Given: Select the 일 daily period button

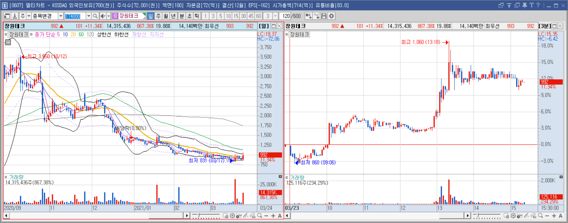Looking at the screenshot, I should point(151,16).
